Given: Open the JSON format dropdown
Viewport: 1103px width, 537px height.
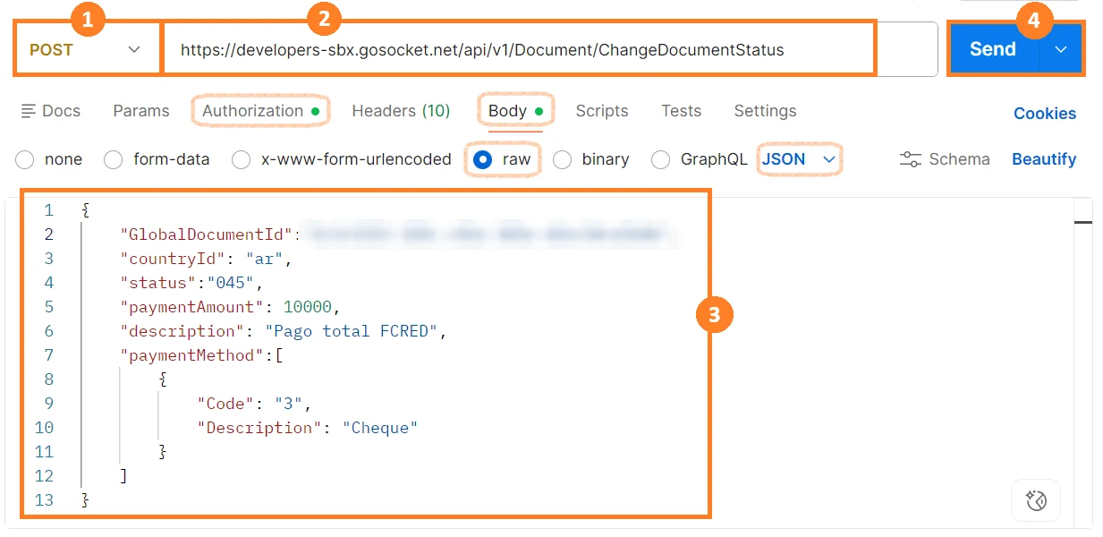Looking at the screenshot, I should pyautogui.click(x=799, y=159).
